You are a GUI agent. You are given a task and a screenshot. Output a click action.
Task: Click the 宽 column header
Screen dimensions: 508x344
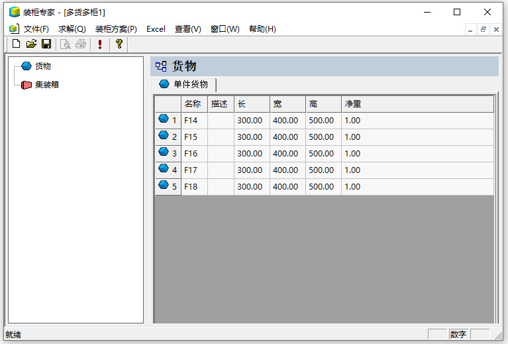pyautogui.click(x=287, y=104)
